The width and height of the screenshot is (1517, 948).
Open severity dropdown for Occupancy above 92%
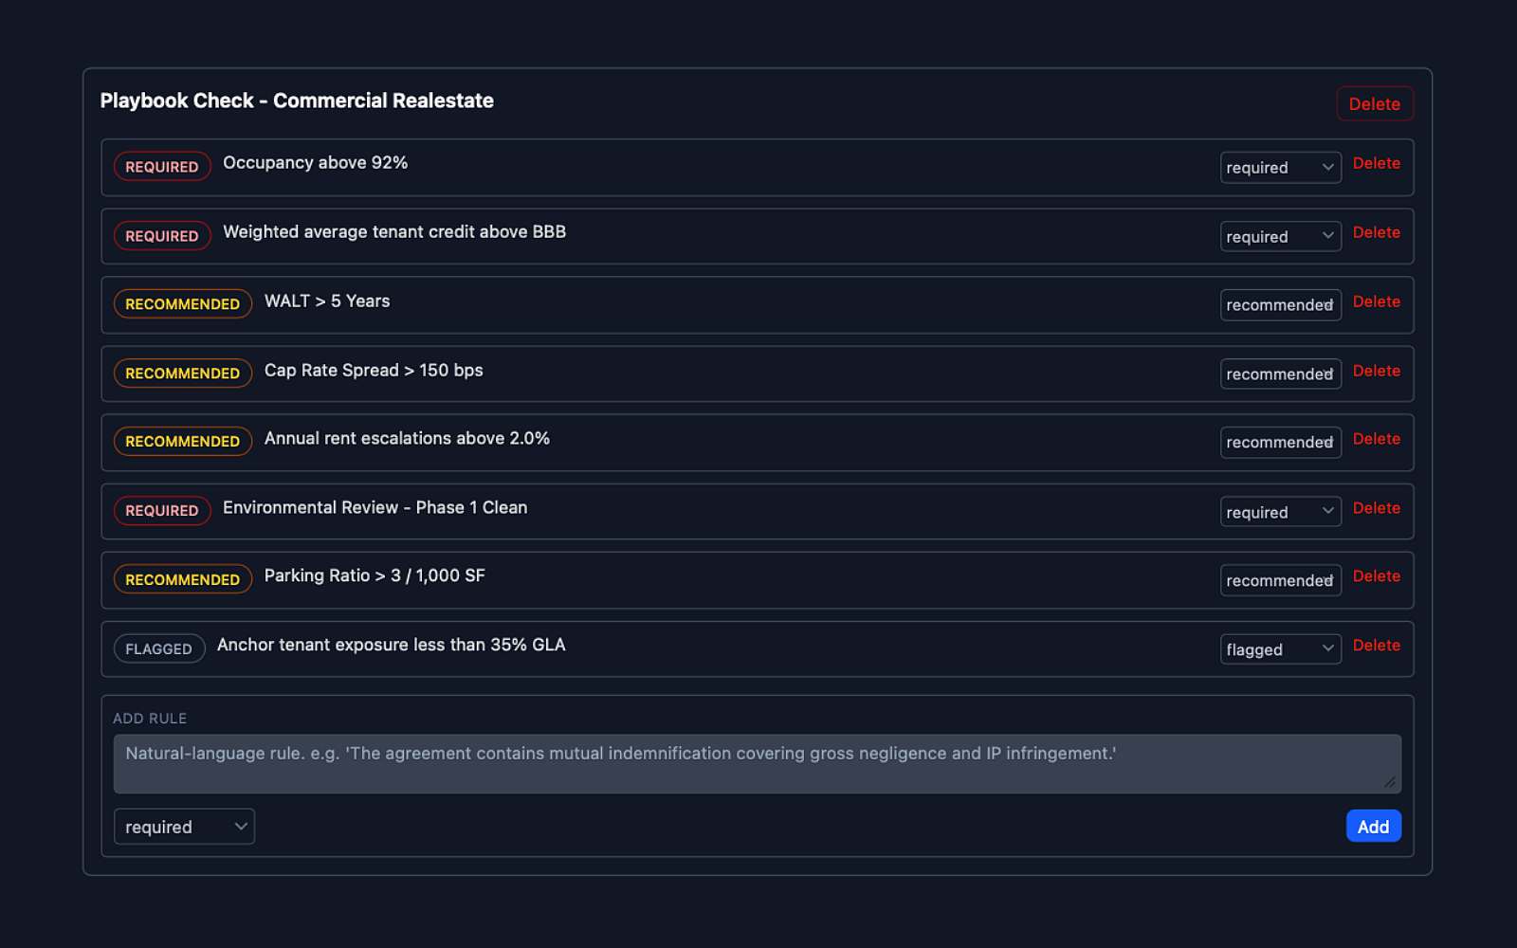pyautogui.click(x=1280, y=168)
